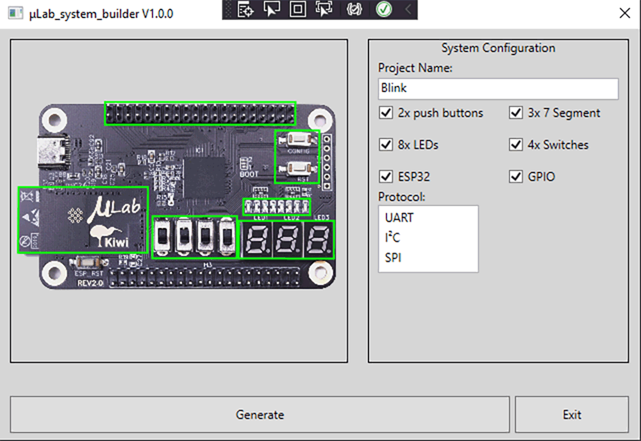Collapse debug toolbar with arrow
641x441 pixels.
[x=408, y=10]
